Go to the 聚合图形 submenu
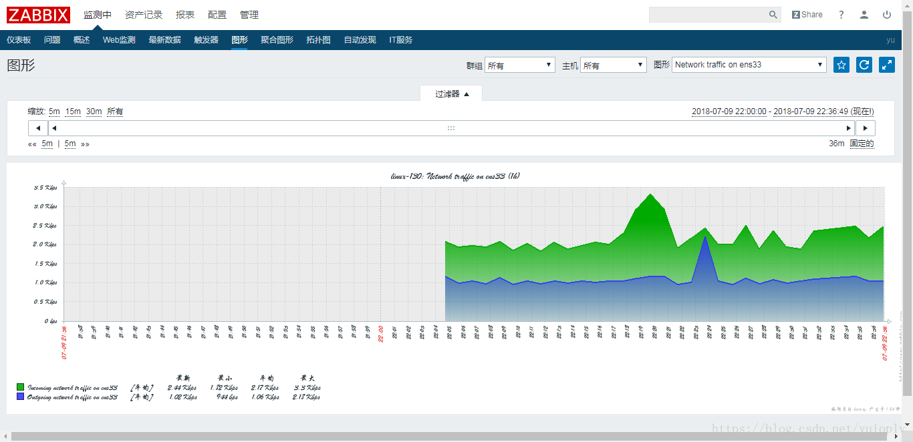The height and width of the screenshot is (442, 913). pyautogui.click(x=277, y=40)
